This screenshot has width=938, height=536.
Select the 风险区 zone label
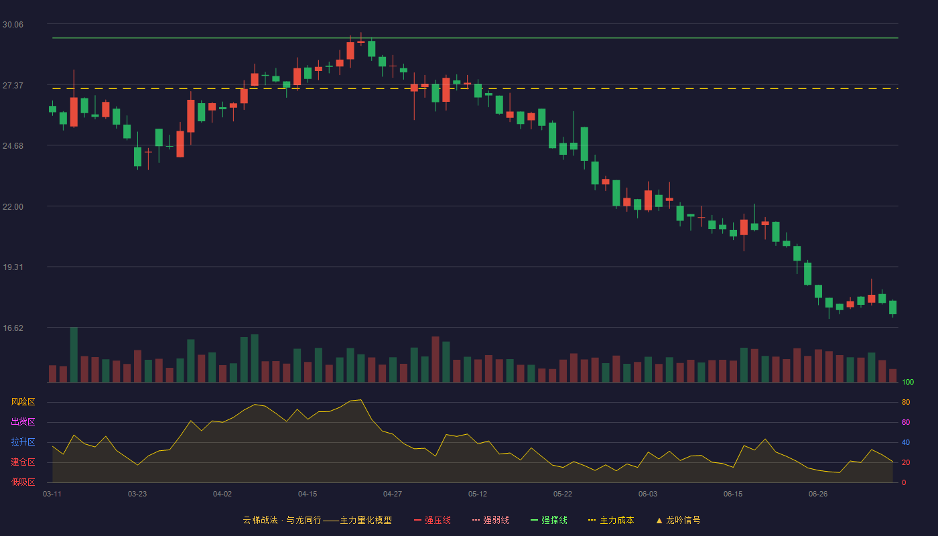point(23,402)
